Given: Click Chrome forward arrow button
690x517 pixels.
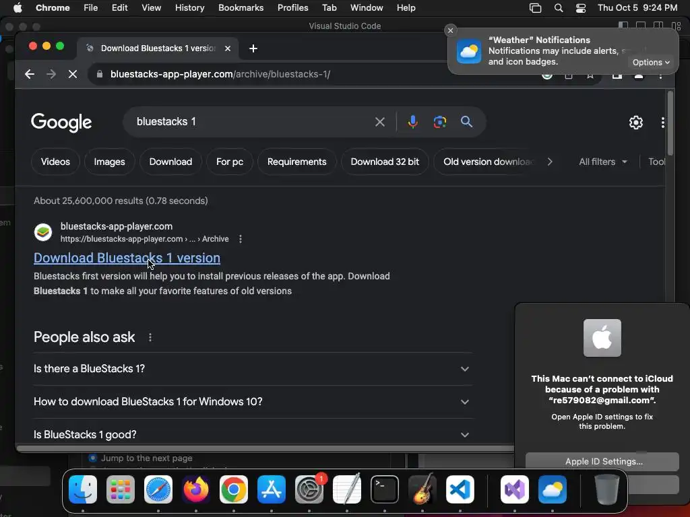Looking at the screenshot, I should (51, 74).
